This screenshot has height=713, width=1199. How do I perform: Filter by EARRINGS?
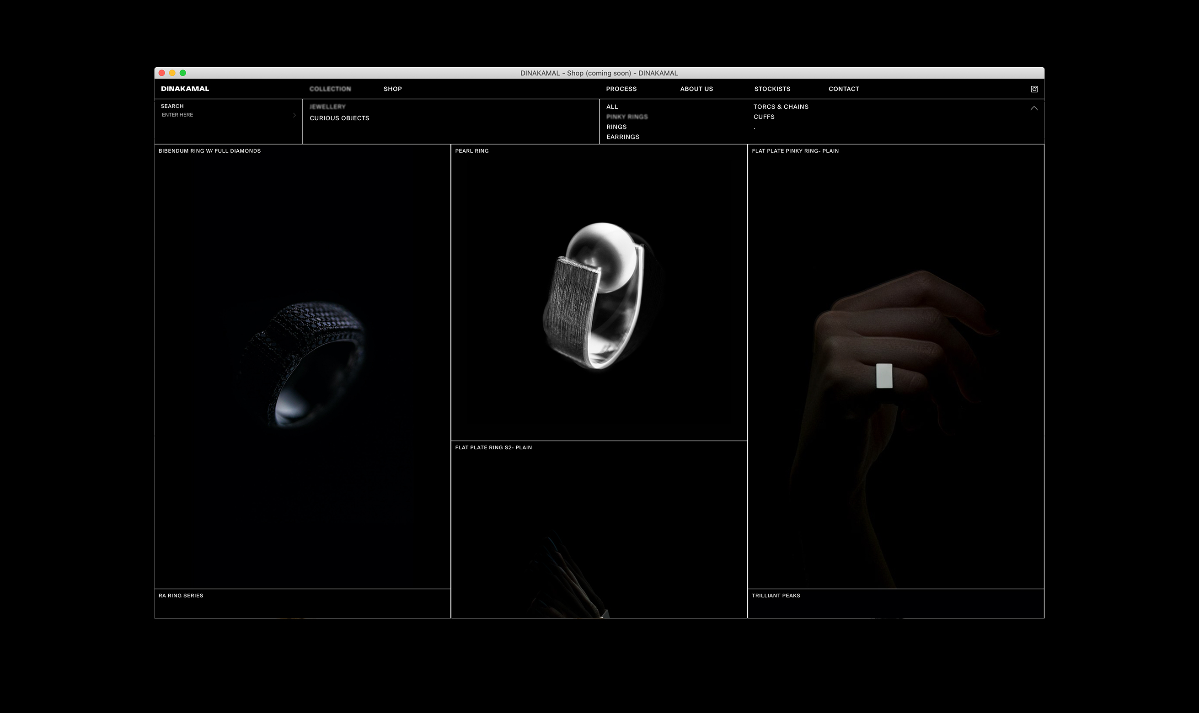pos(622,137)
